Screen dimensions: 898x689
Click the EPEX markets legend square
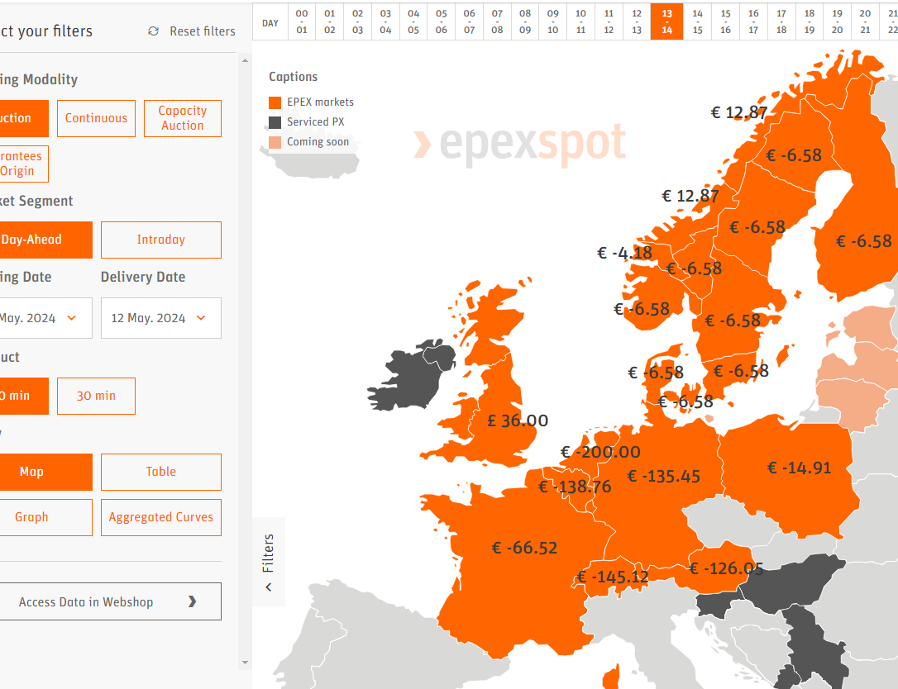coord(274,102)
